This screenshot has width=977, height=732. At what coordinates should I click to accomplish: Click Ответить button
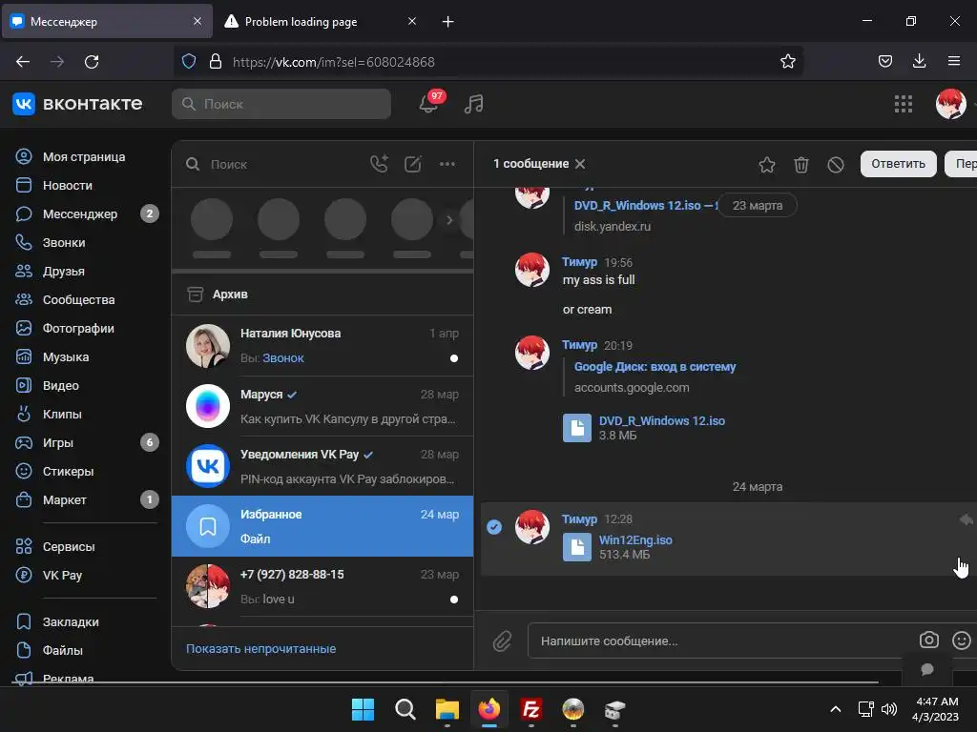(898, 164)
